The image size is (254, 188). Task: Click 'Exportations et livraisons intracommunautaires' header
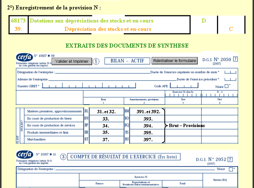pyautogui.click(x=141, y=183)
